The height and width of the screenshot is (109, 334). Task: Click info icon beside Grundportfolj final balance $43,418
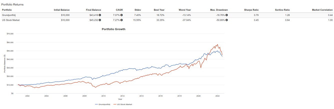point(100,15)
